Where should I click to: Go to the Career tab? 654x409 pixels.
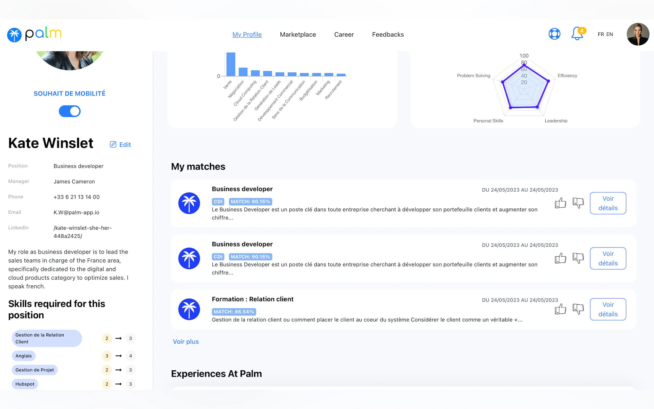coord(344,35)
